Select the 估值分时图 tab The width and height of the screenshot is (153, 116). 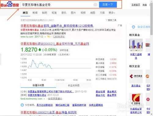click(38, 85)
